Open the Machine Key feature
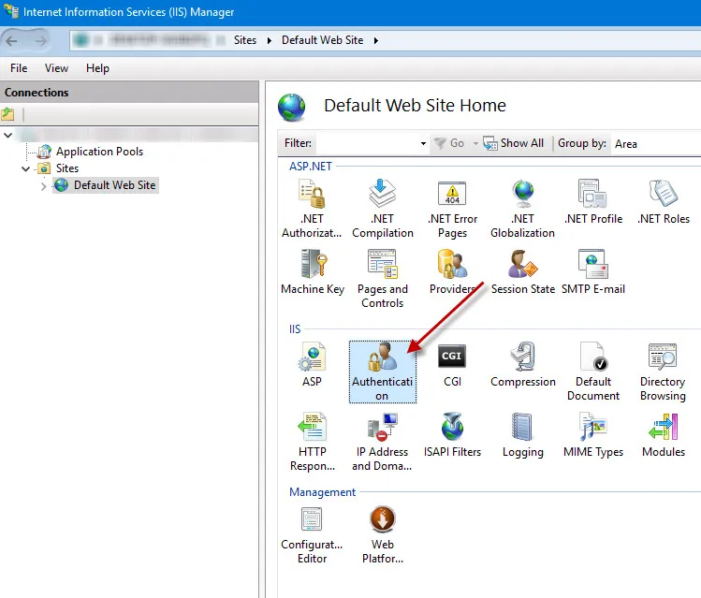 tap(313, 272)
